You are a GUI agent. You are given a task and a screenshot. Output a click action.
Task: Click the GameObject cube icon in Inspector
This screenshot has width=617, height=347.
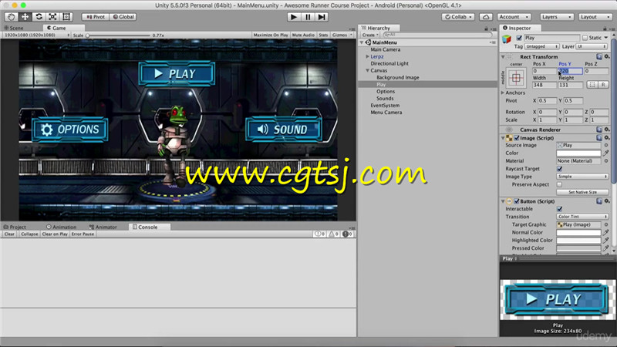click(507, 39)
